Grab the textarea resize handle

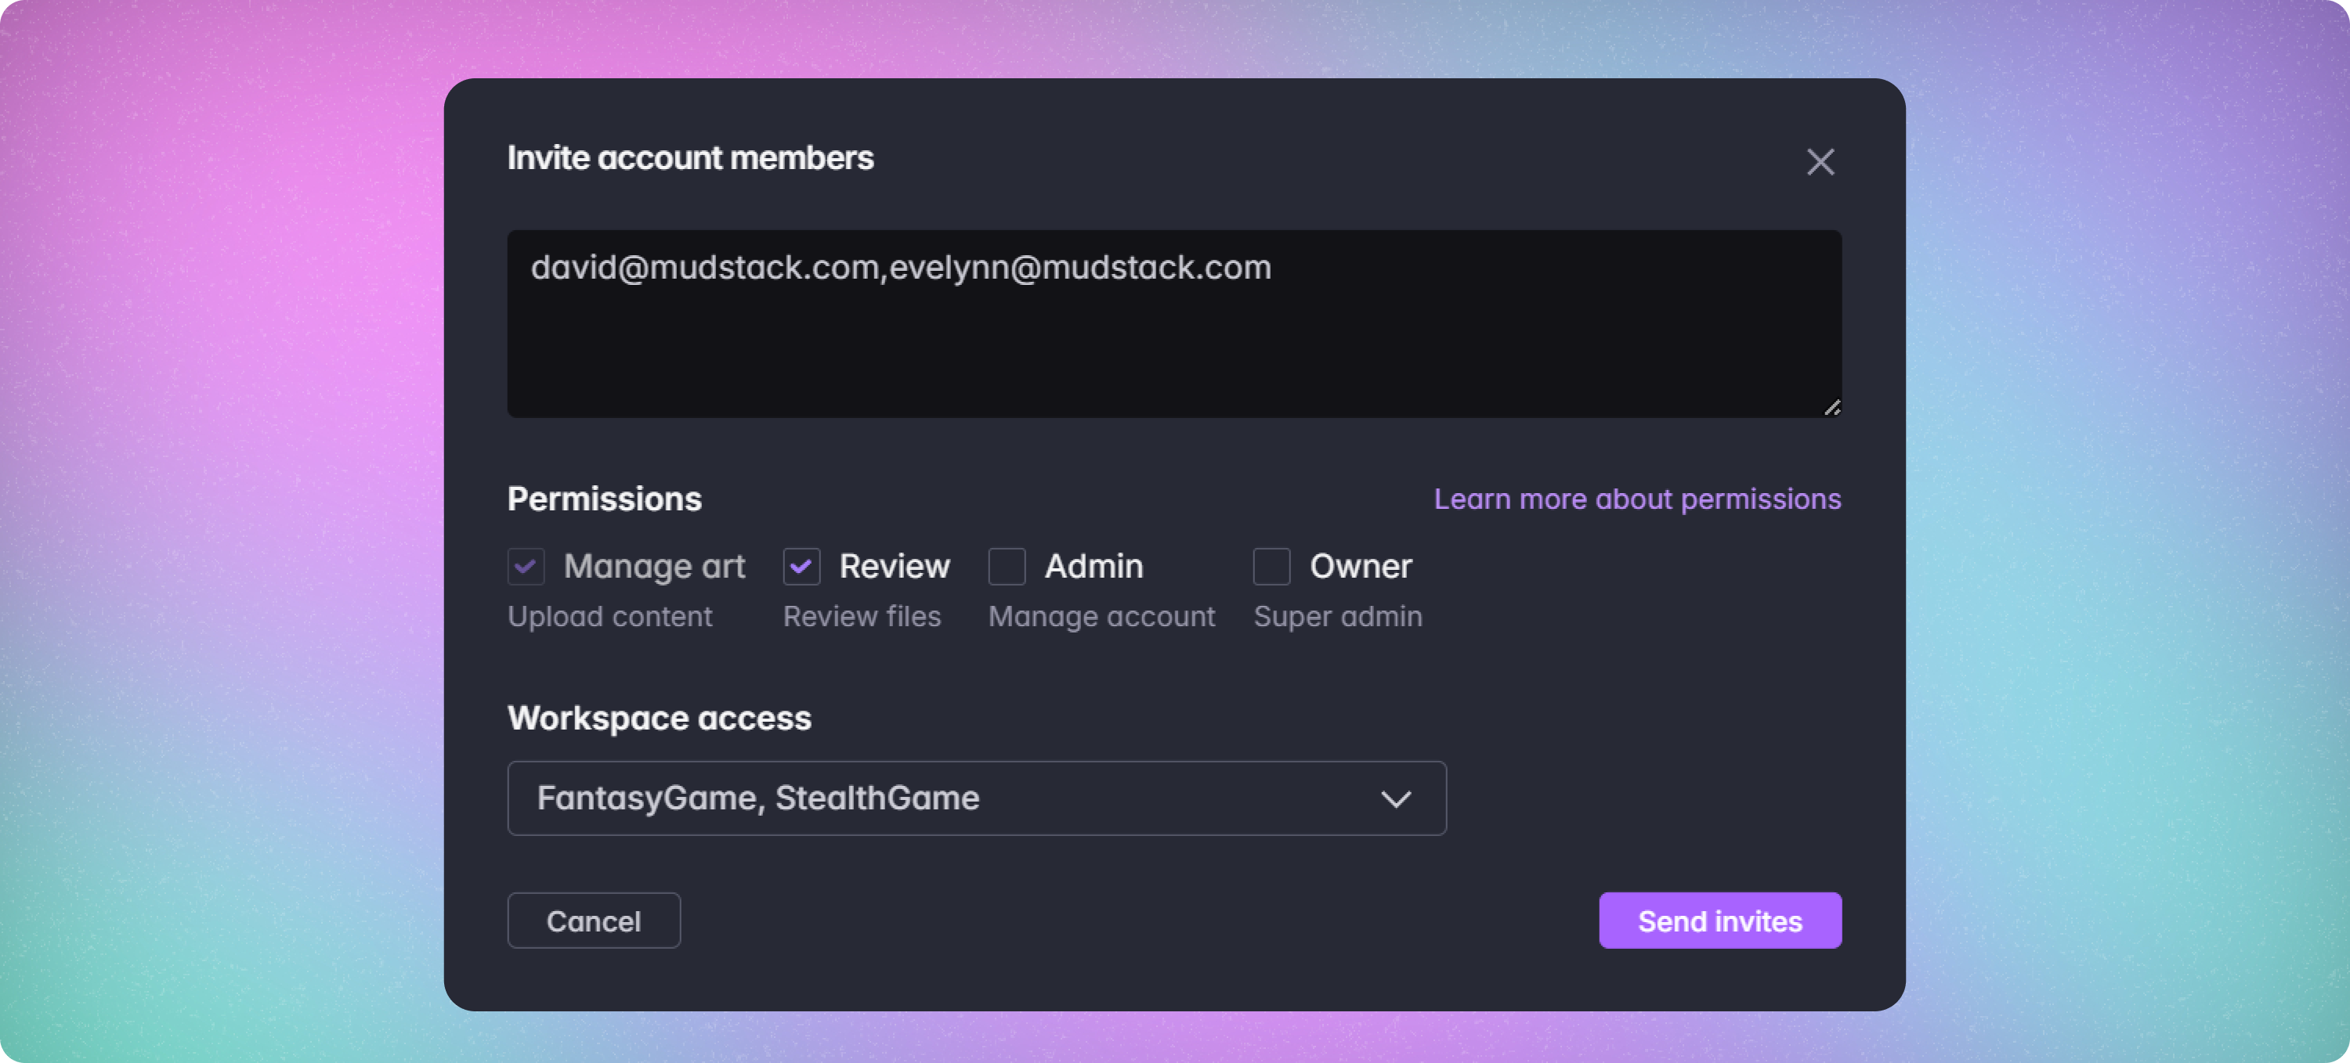[1832, 408]
